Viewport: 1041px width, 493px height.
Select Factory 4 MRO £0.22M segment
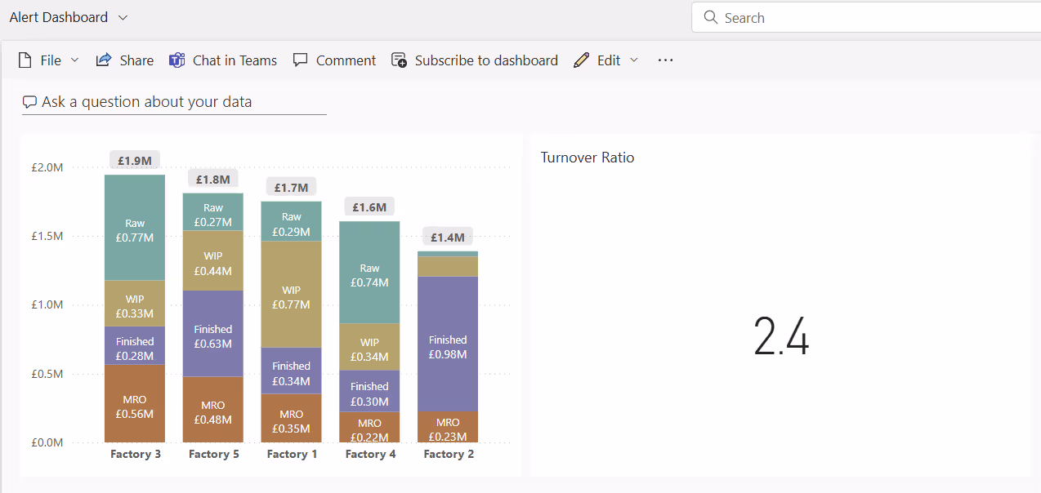point(370,428)
